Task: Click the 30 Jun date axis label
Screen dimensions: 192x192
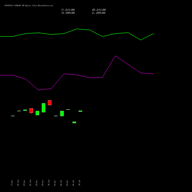Action: pos(49,183)
